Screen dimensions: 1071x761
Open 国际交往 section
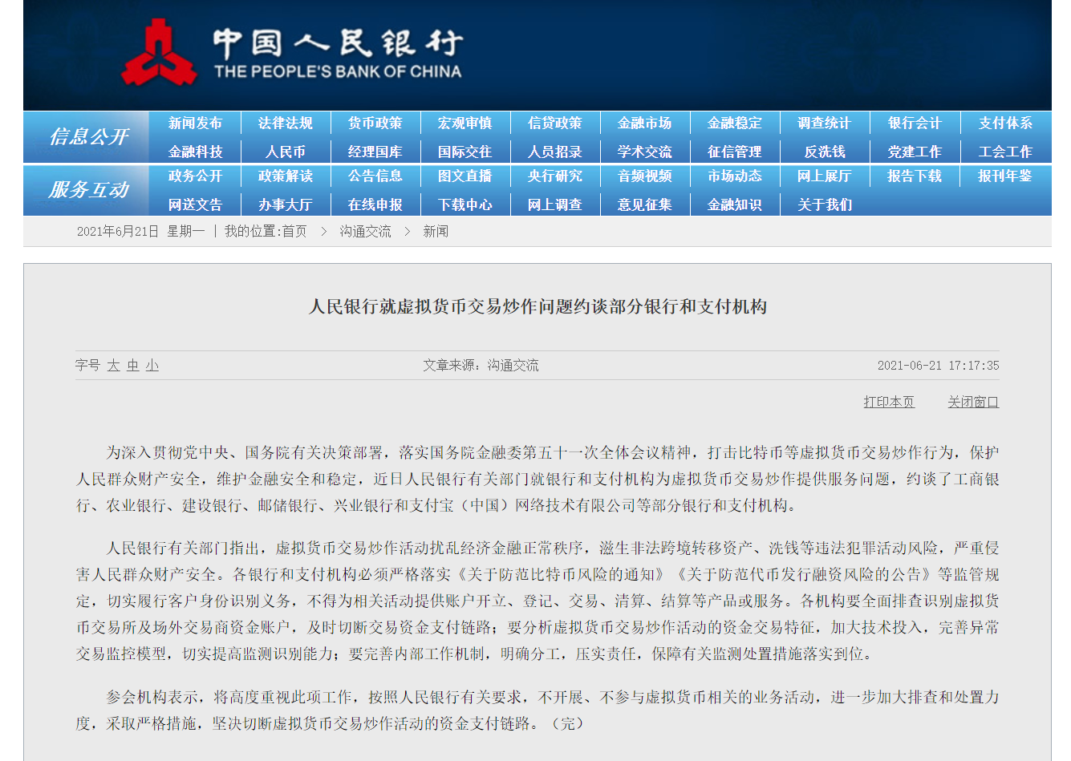pos(465,152)
